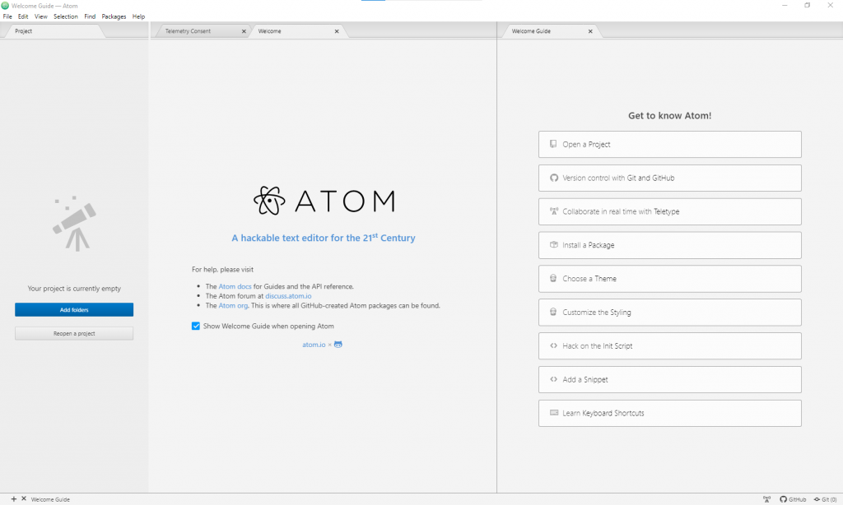Open the Find menu
Image resolution: width=843 pixels, height=505 pixels.
coord(90,16)
